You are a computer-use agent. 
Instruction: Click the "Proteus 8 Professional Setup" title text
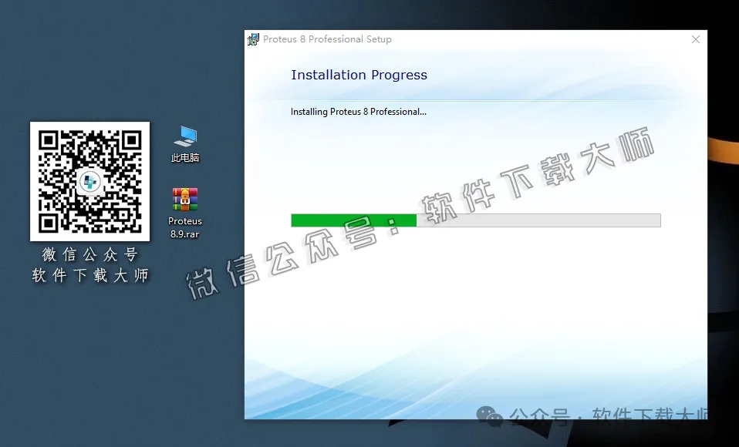[327, 39]
